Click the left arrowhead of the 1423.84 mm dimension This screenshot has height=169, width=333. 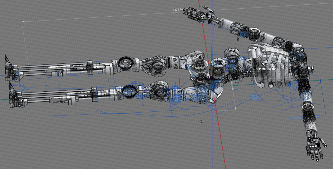pos(23,22)
